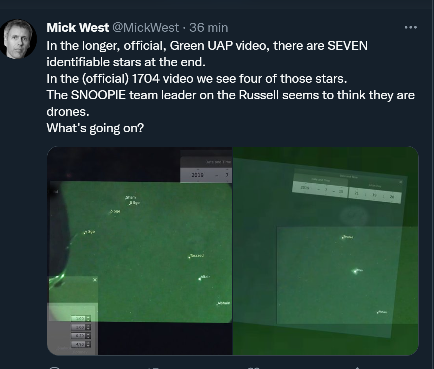Viewport: 434px width, 369px height.
Task: Click the 2019 year field in the left image
Action: (x=197, y=175)
